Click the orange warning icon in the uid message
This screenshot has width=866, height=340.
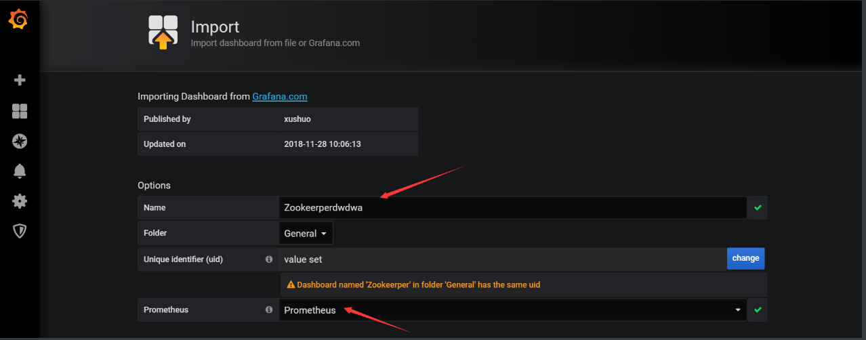coord(291,285)
